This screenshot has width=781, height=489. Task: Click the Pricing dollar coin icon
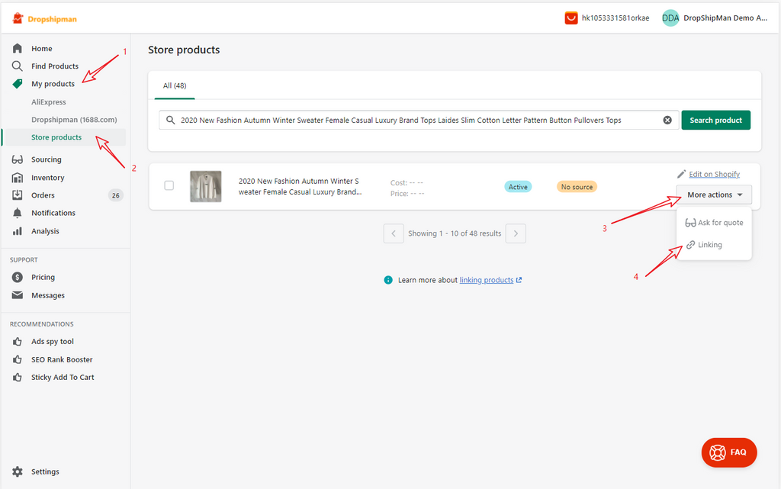click(18, 277)
